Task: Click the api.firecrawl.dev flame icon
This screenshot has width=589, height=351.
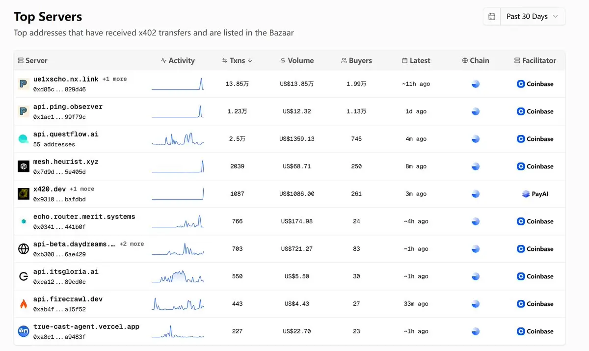Action: coord(24,304)
